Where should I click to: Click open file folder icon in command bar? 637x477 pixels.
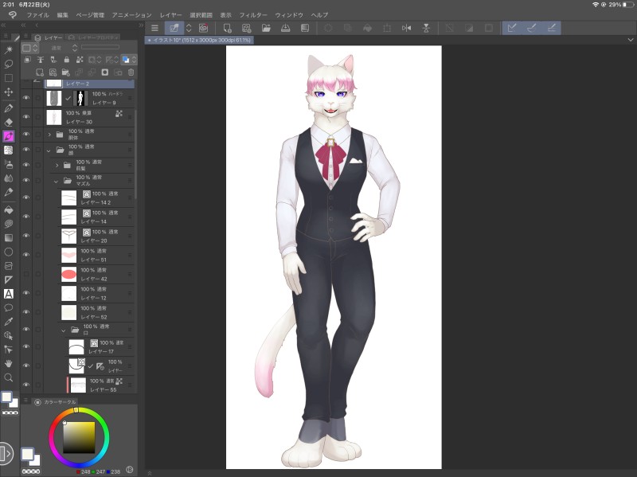pyautogui.click(x=266, y=28)
